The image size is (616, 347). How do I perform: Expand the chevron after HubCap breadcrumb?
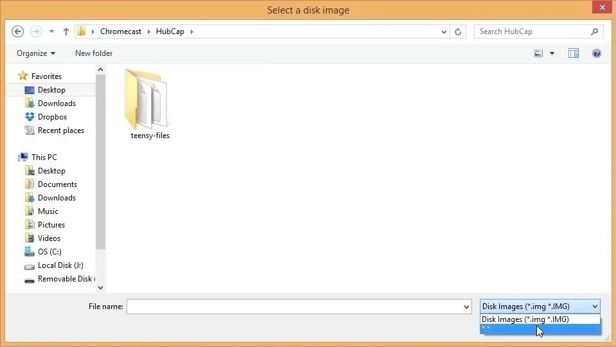pyautogui.click(x=191, y=31)
